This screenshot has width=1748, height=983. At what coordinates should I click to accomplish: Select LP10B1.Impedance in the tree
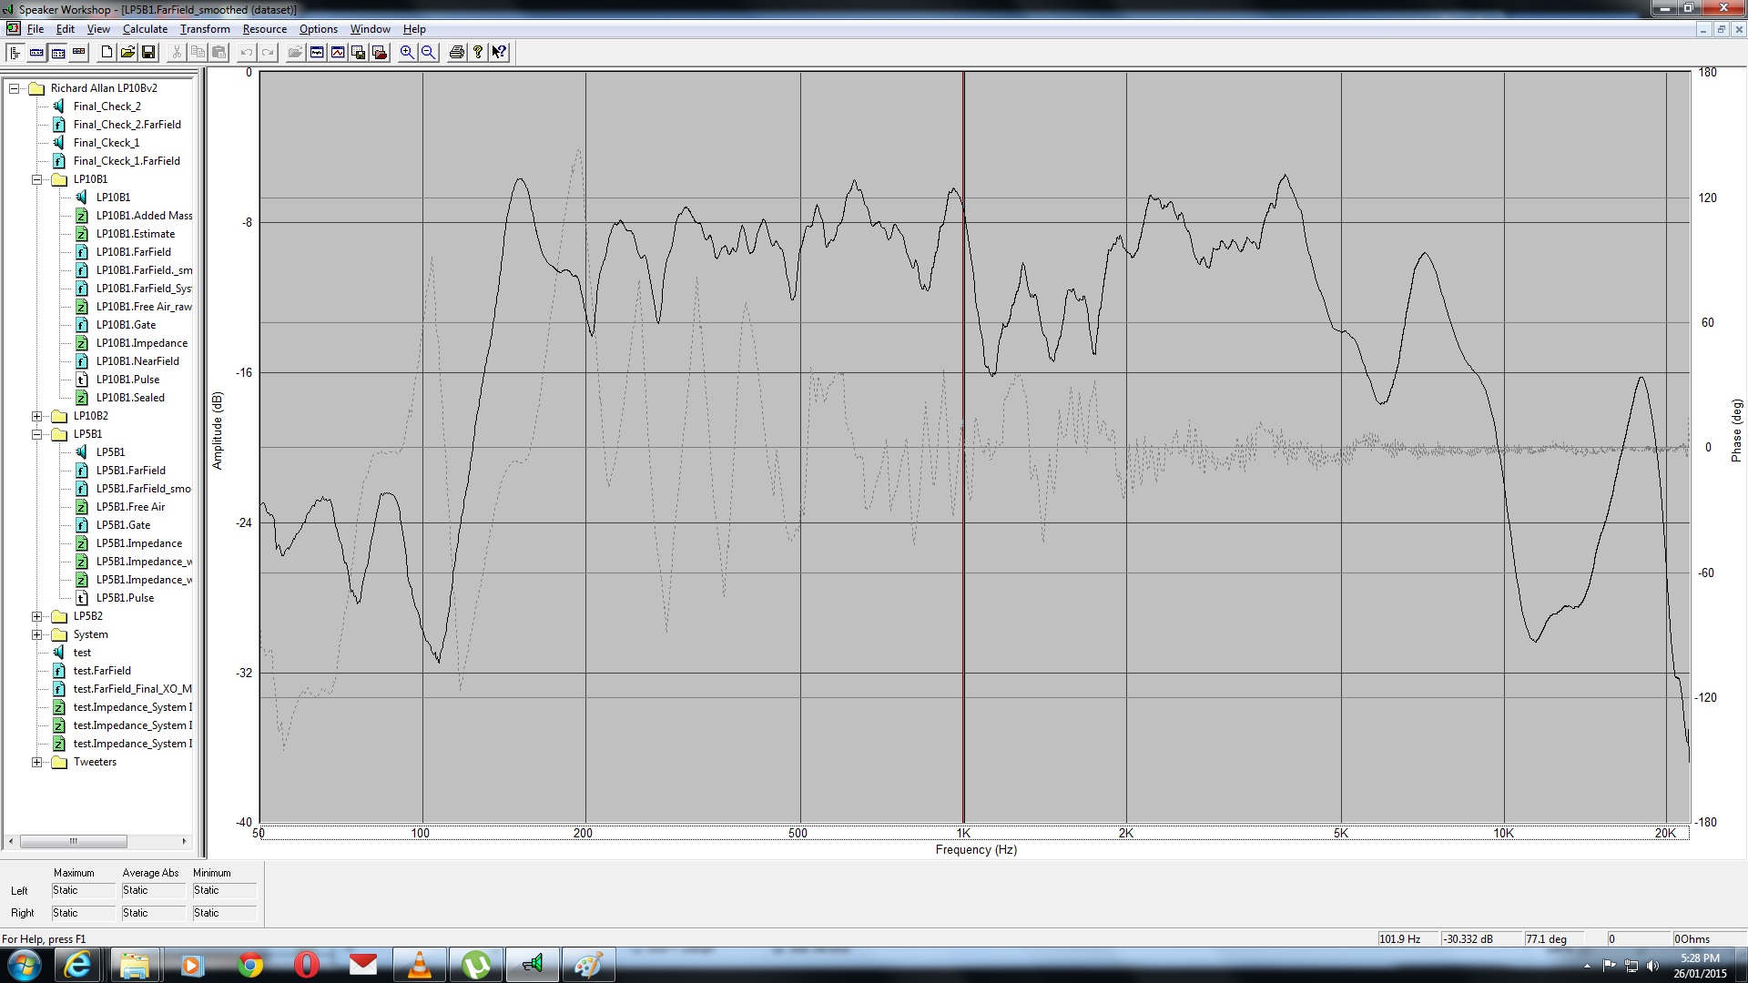click(x=142, y=343)
